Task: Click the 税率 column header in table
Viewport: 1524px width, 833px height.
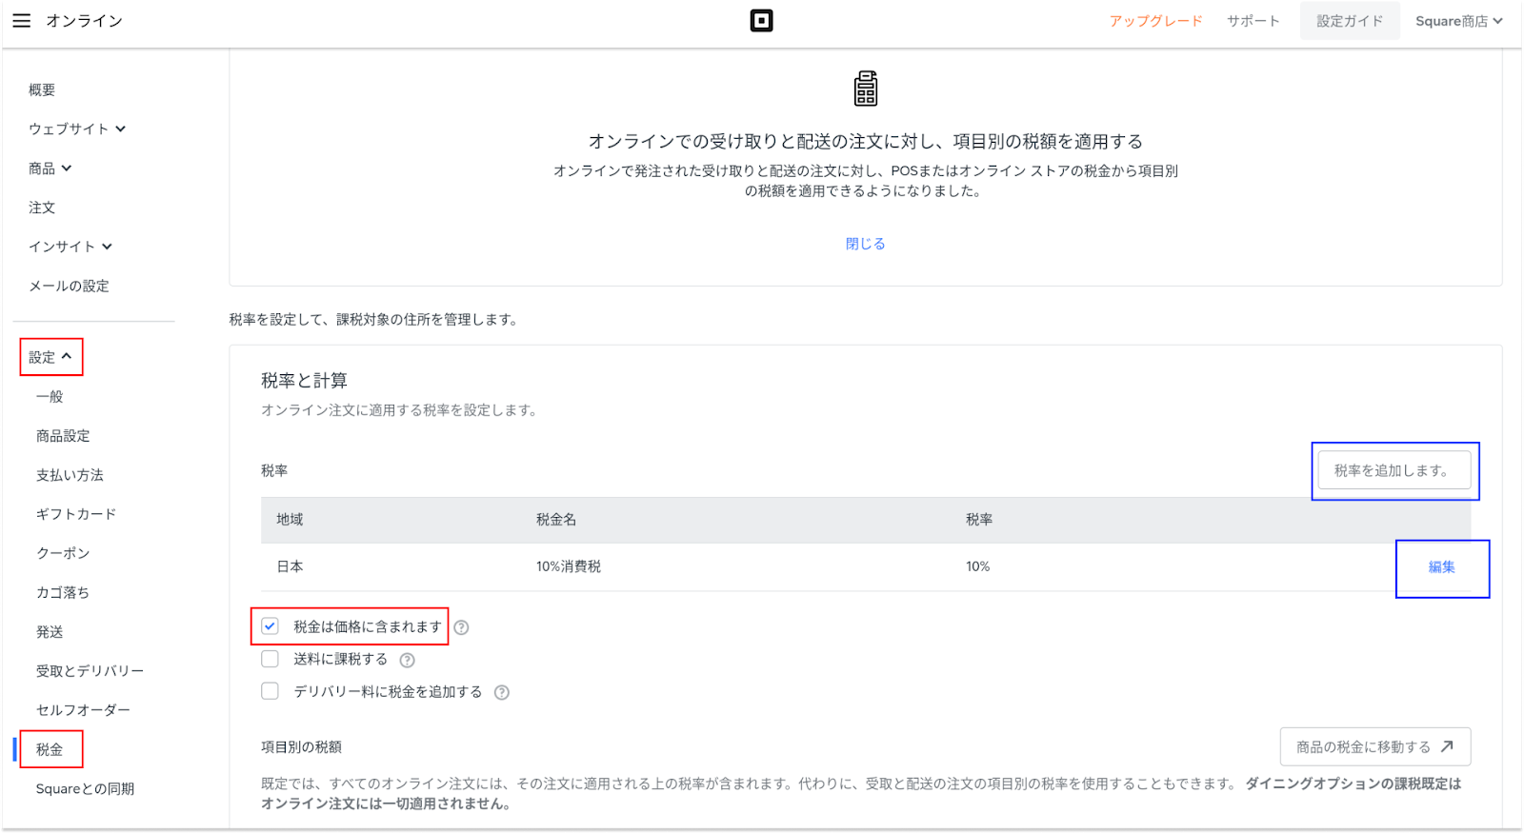Action: tap(979, 520)
